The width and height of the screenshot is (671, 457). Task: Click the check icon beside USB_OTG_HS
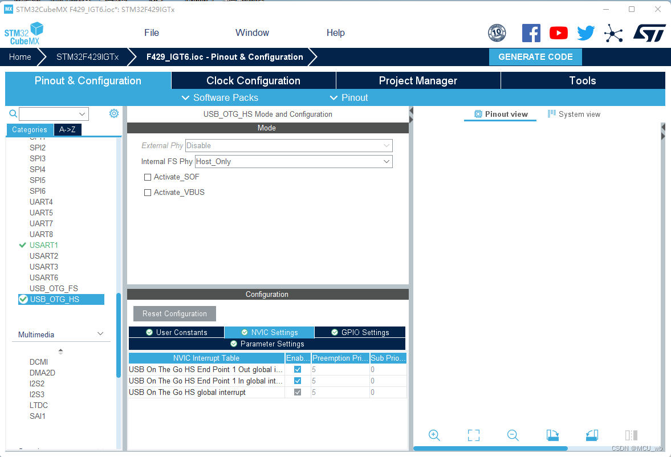tap(23, 299)
